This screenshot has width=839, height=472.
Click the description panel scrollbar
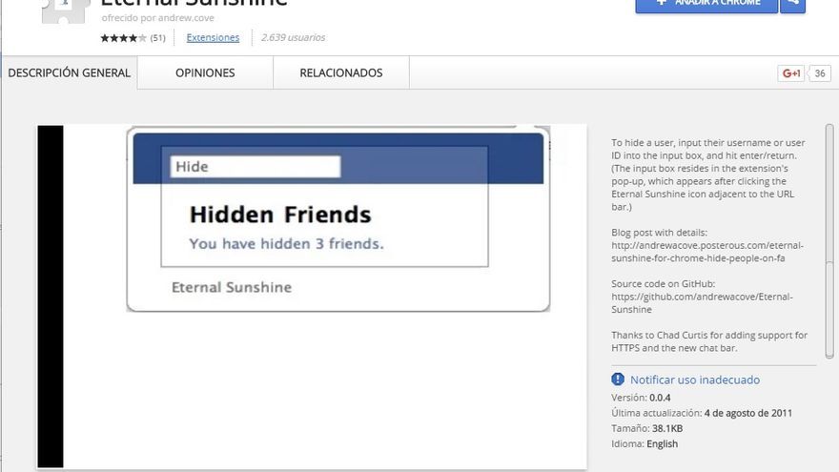[x=829, y=241]
